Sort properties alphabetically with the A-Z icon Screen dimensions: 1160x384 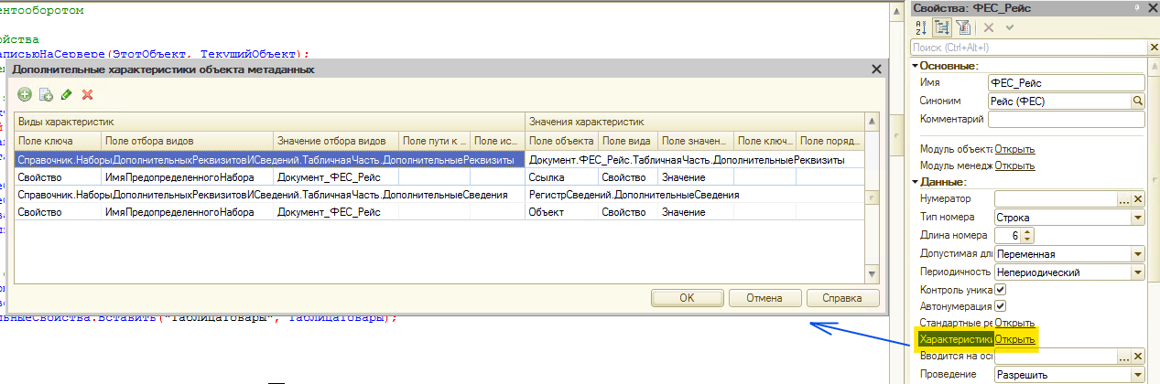[921, 27]
